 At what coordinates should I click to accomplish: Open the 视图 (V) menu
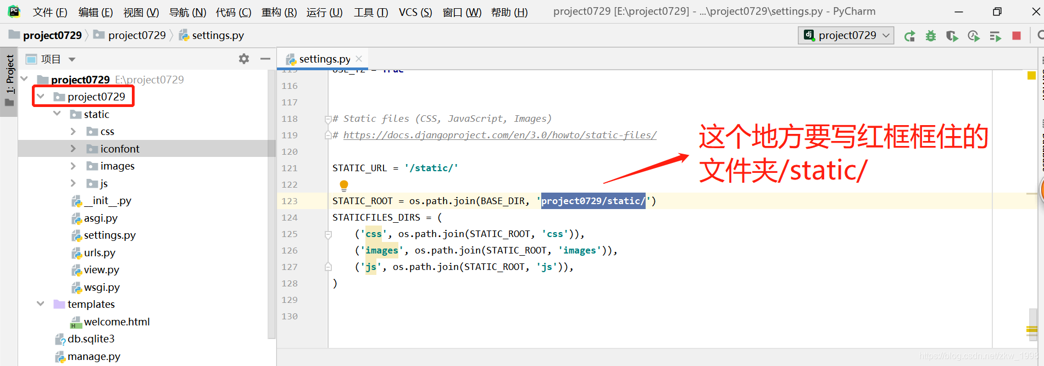(x=141, y=12)
